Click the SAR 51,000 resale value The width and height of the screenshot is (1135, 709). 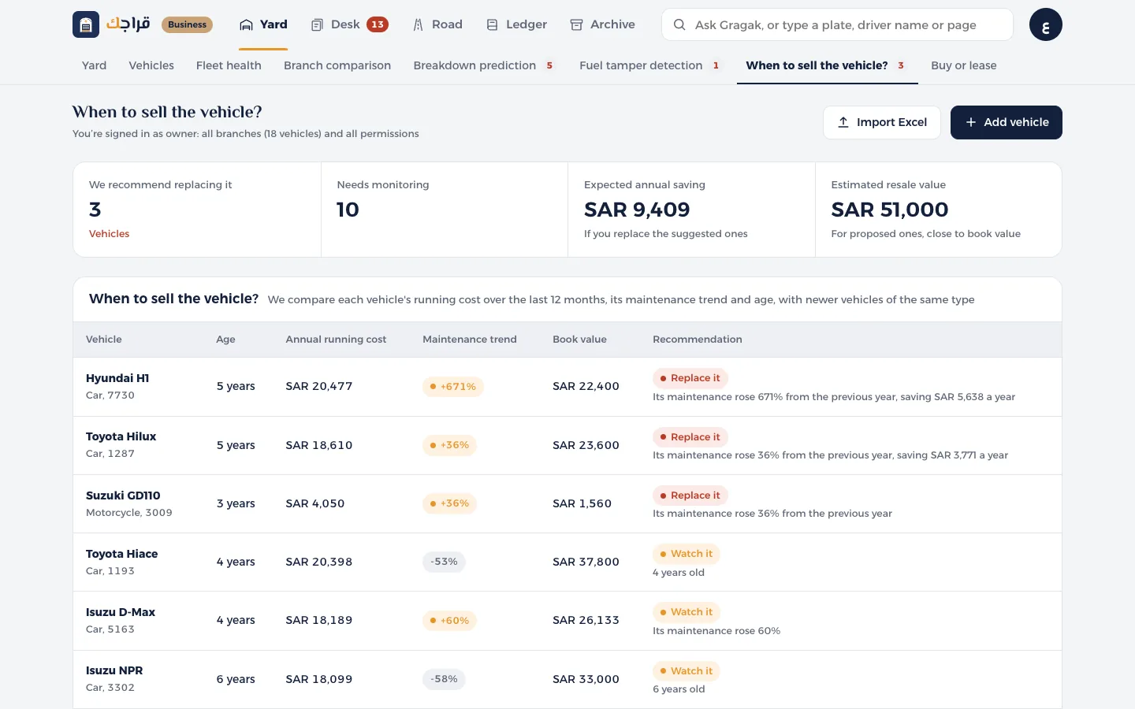coord(890,210)
